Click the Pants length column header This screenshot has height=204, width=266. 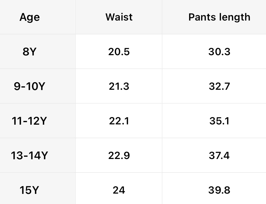219,17
